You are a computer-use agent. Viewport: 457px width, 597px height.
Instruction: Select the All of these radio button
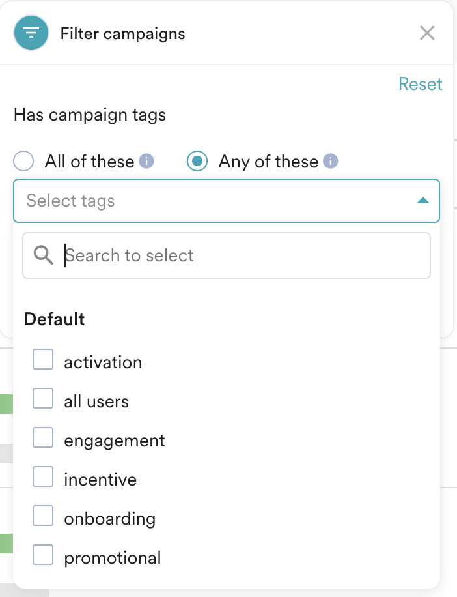click(x=23, y=162)
